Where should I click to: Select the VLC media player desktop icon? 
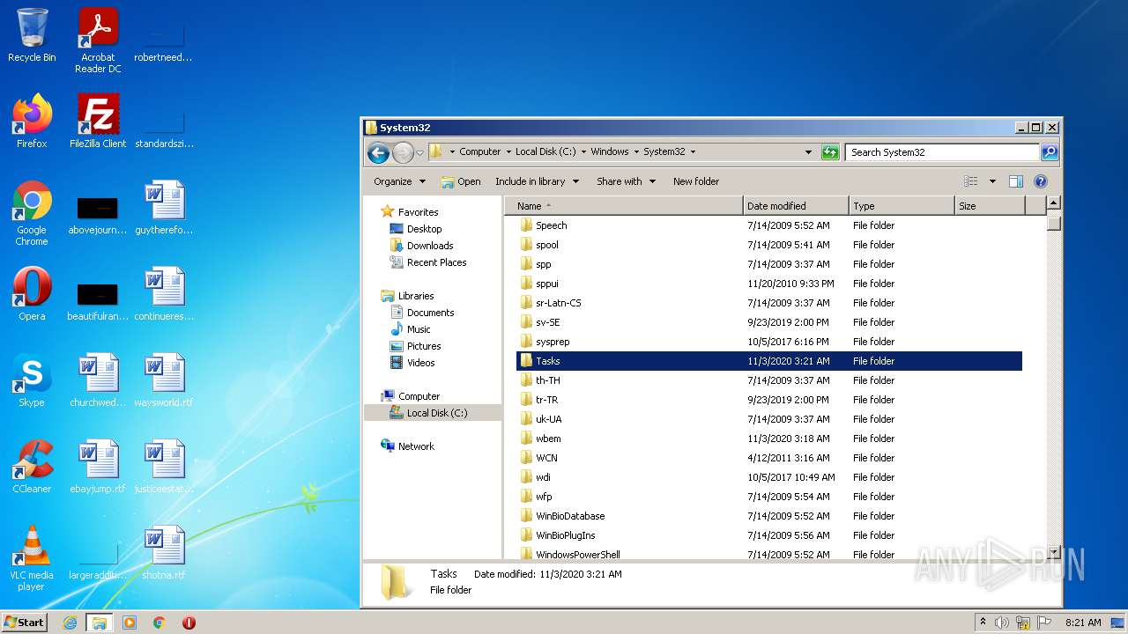click(32, 558)
